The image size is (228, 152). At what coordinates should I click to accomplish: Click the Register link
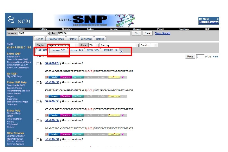tap(213, 23)
